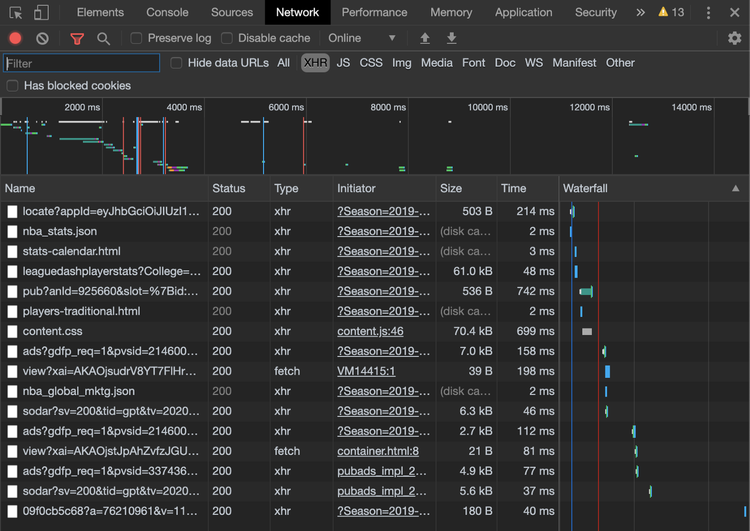Click into the Filter text field

81,63
